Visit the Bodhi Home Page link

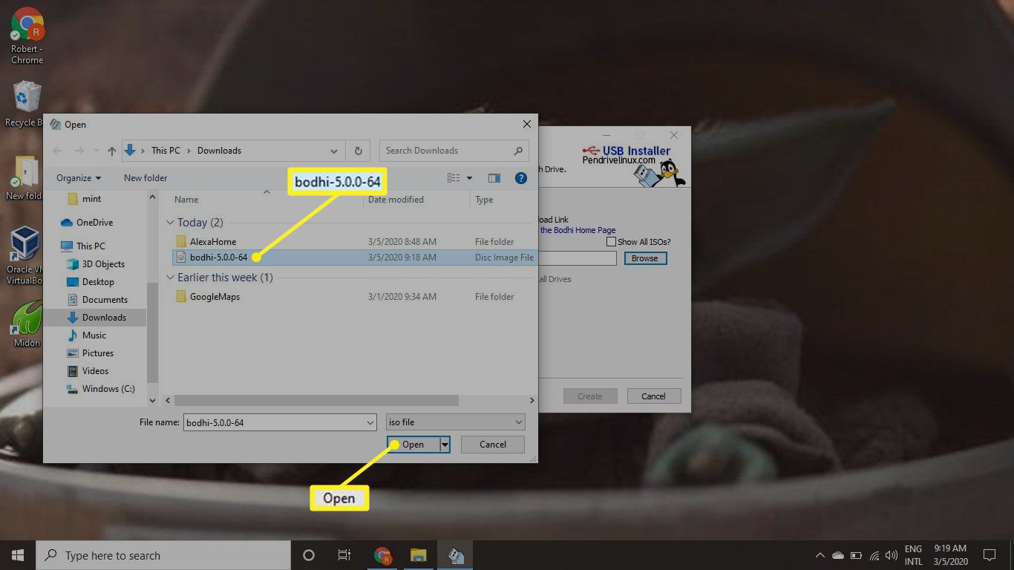click(578, 230)
